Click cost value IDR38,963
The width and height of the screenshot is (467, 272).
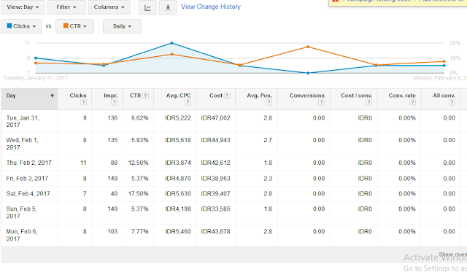click(216, 179)
